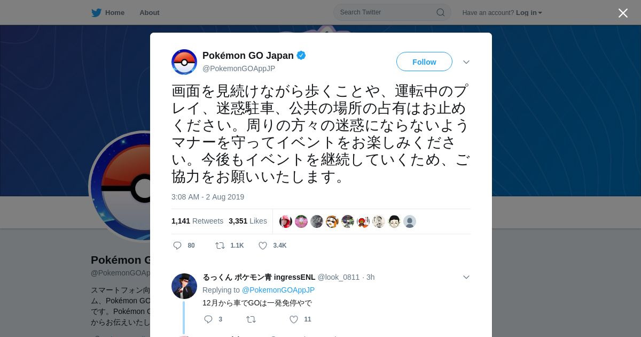
Task: Open look_0811 user avatar
Action: coord(184,286)
